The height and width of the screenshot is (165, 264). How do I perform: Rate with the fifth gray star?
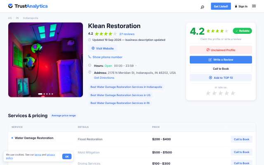pos(233,93)
